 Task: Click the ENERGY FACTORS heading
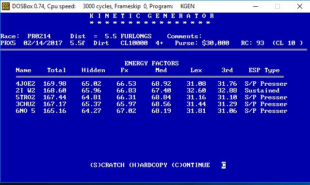point(152,63)
